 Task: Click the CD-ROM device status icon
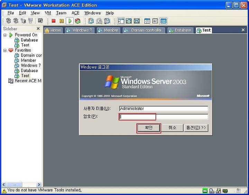pos(212,190)
